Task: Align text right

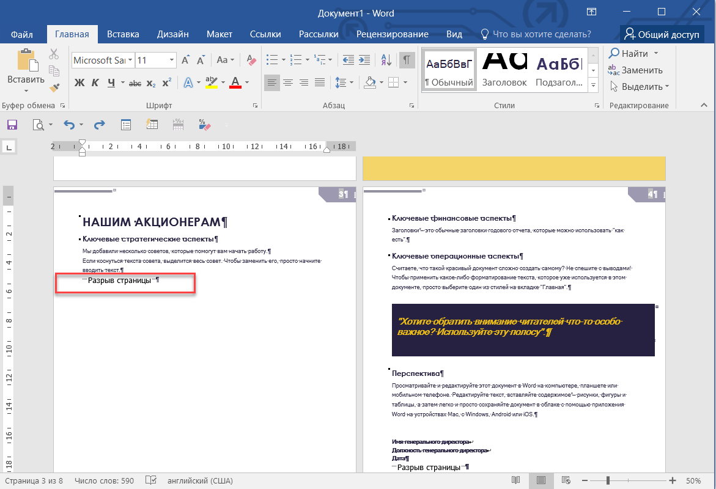Action: pyautogui.click(x=304, y=83)
